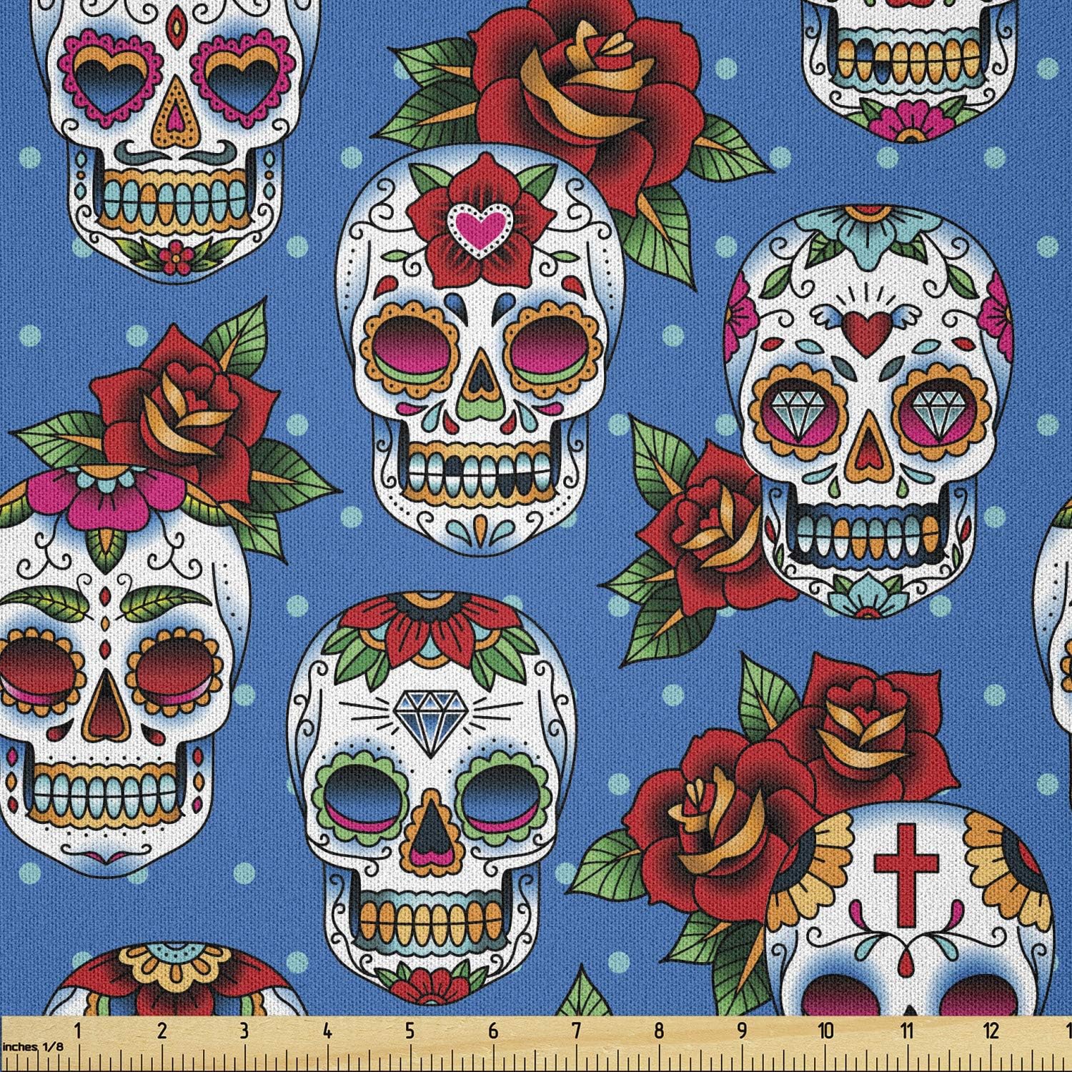Screen dimensions: 1072x1072
Task: Click the number 6 on the ruler
Action: (x=492, y=1031)
